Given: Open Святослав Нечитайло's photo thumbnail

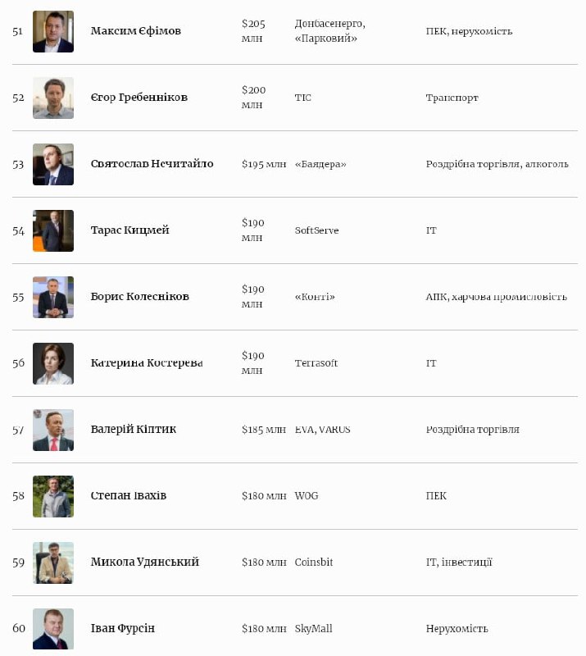Looking at the screenshot, I should pyautogui.click(x=53, y=165).
